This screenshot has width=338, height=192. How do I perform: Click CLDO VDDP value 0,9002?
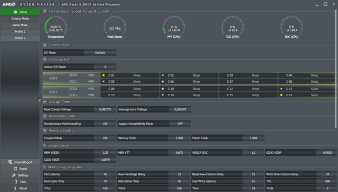pos(327,153)
